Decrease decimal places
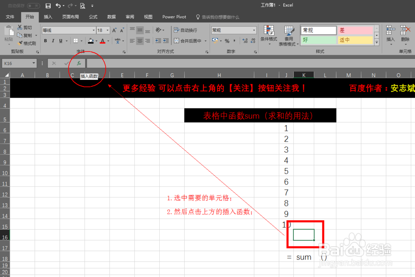 (253, 41)
